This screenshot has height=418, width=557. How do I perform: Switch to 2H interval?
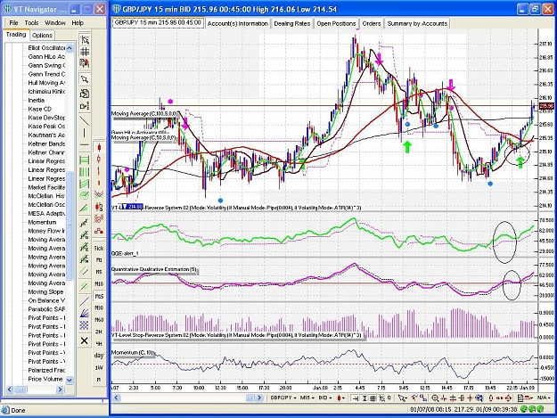click(99, 332)
